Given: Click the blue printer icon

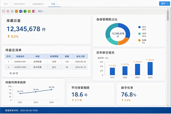Looking at the screenshot, I should (x=12, y=11).
